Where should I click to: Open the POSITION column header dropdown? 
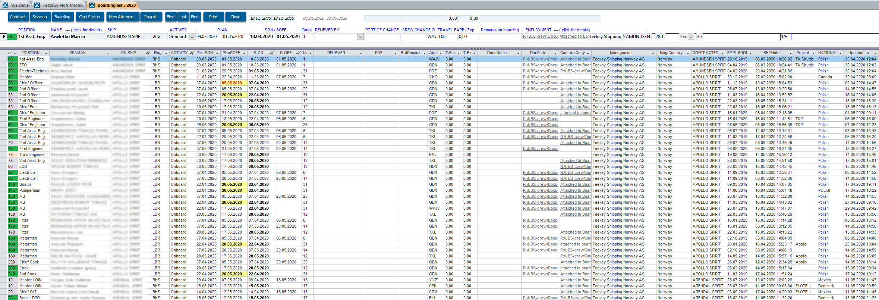click(46, 53)
